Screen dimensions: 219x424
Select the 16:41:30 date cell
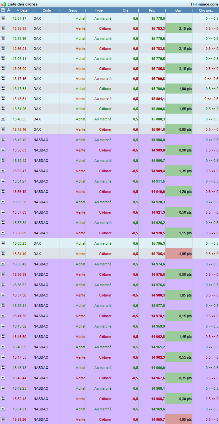click(19, 316)
